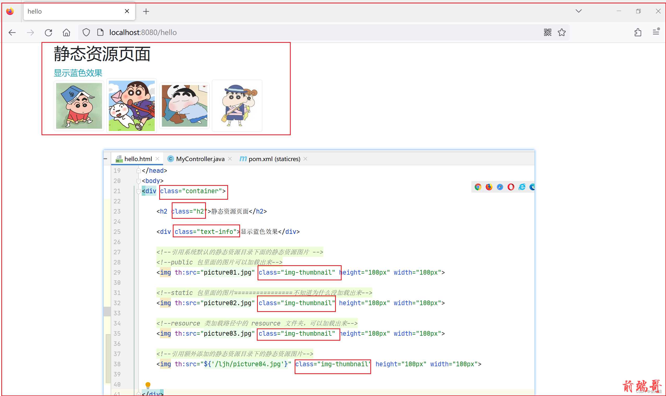The width and height of the screenshot is (666, 396).
Task: List all tabs dropdown arrow
Action: [x=579, y=11]
